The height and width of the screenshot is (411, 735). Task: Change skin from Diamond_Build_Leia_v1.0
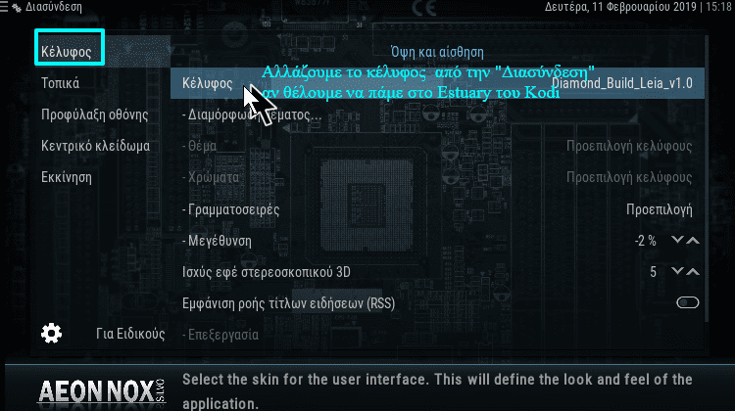click(437, 83)
